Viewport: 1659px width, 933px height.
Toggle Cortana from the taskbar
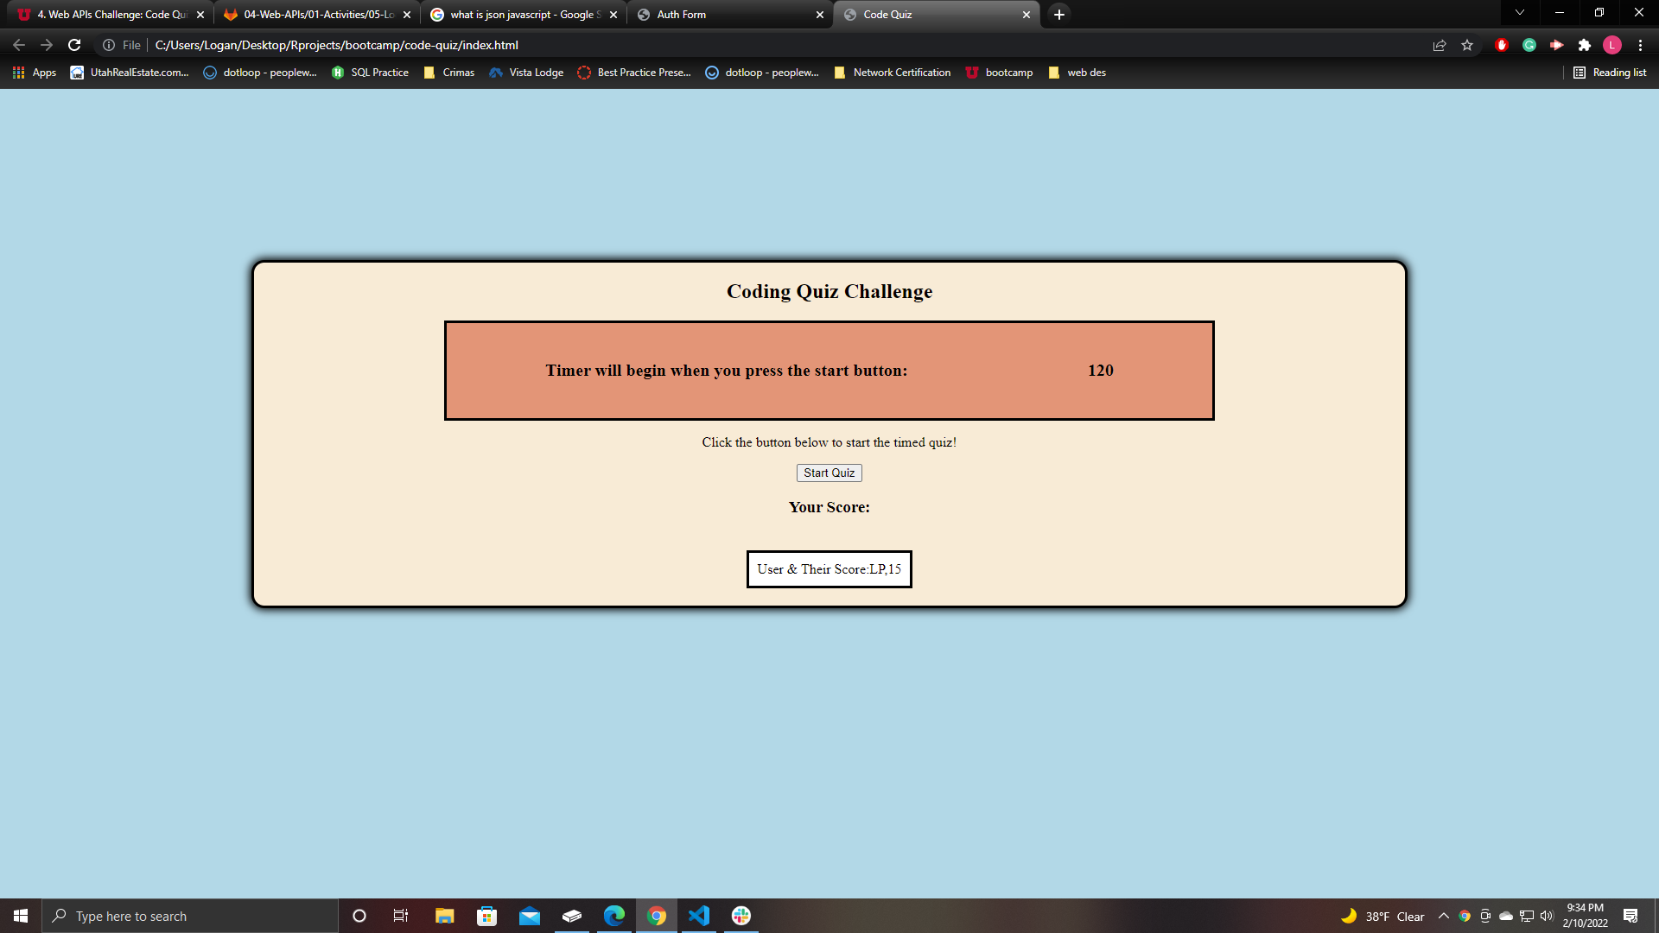pyautogui.click(x=359, y=916)
